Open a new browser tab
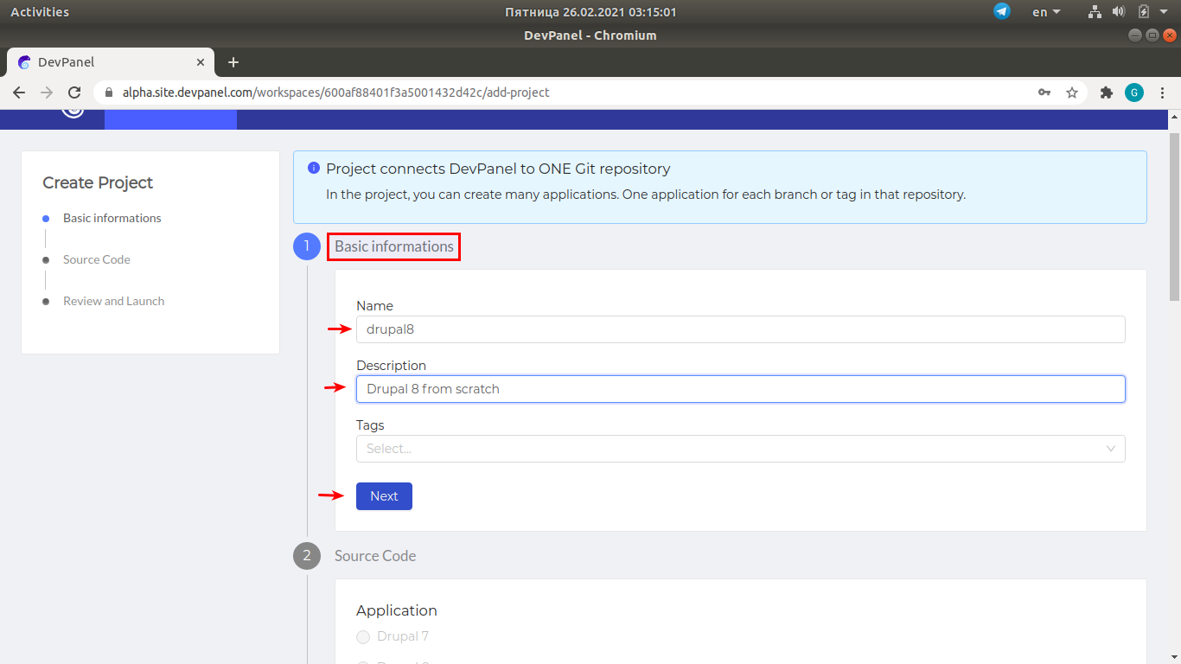 (x=233, y=62)
